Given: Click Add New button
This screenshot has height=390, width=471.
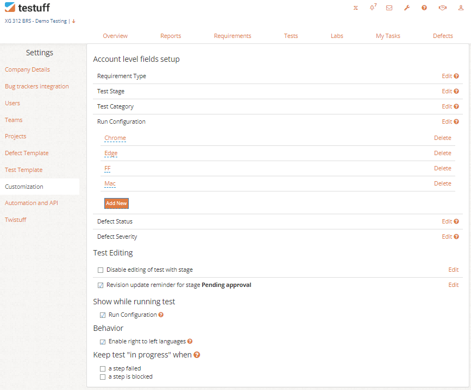Looking at the screenshot, I should [116, 203].
